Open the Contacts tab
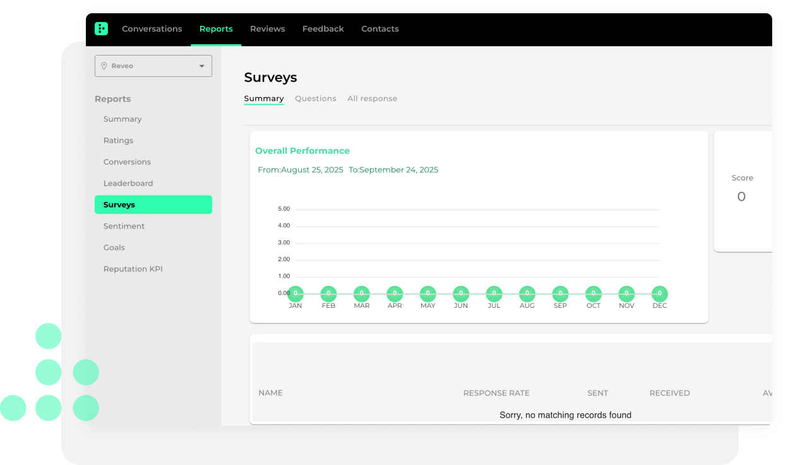Screen dimensions: 788x465 click(x=379, y=29)
